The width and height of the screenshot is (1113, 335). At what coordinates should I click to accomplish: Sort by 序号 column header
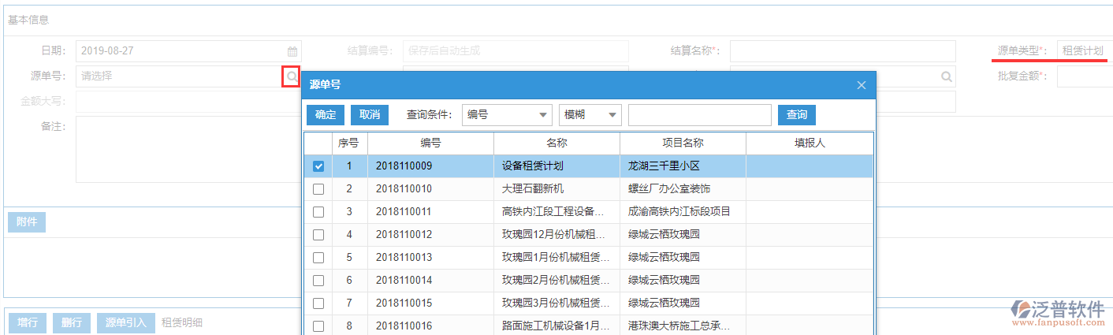(349, 143)
